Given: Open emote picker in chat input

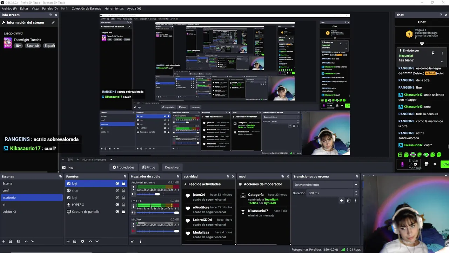Looking at the screenshot, I should [415, 164].
